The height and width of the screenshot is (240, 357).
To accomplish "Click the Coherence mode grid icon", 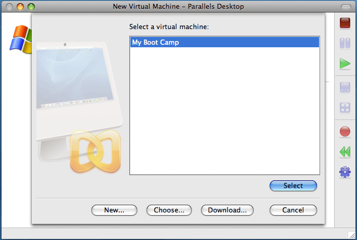I will 345,108.
